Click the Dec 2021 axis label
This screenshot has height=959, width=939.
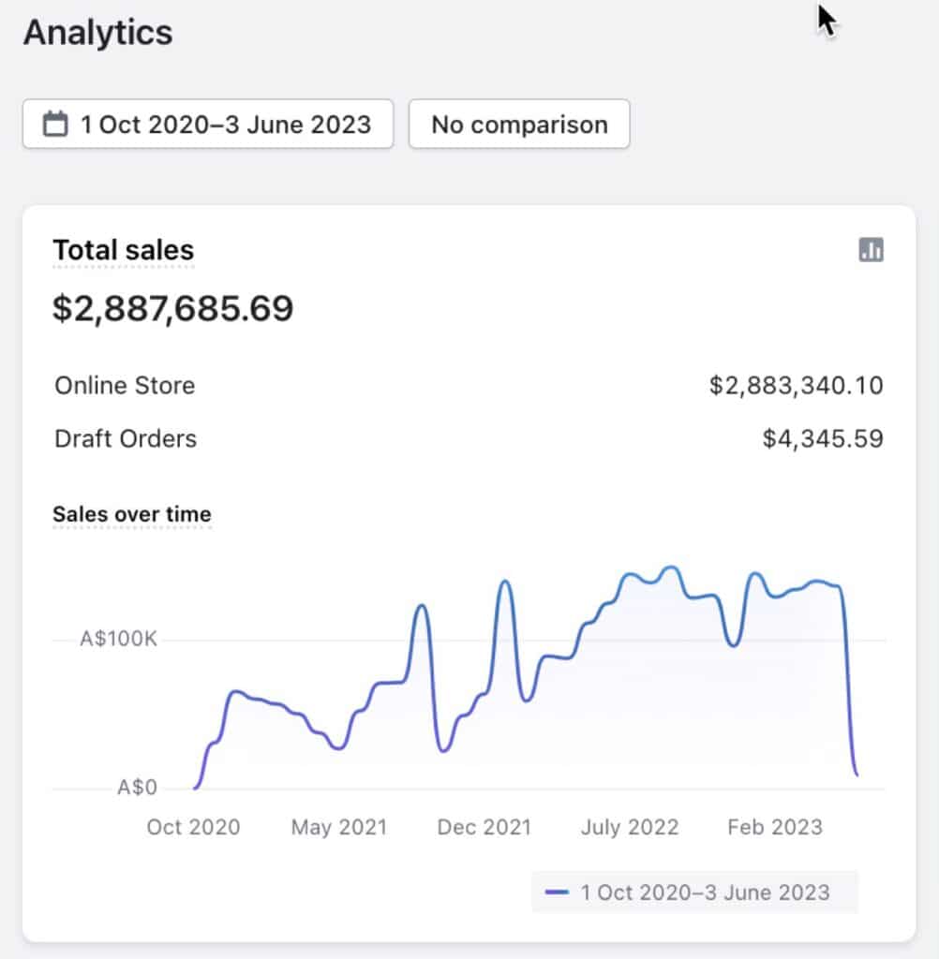[x=484, y=827]
